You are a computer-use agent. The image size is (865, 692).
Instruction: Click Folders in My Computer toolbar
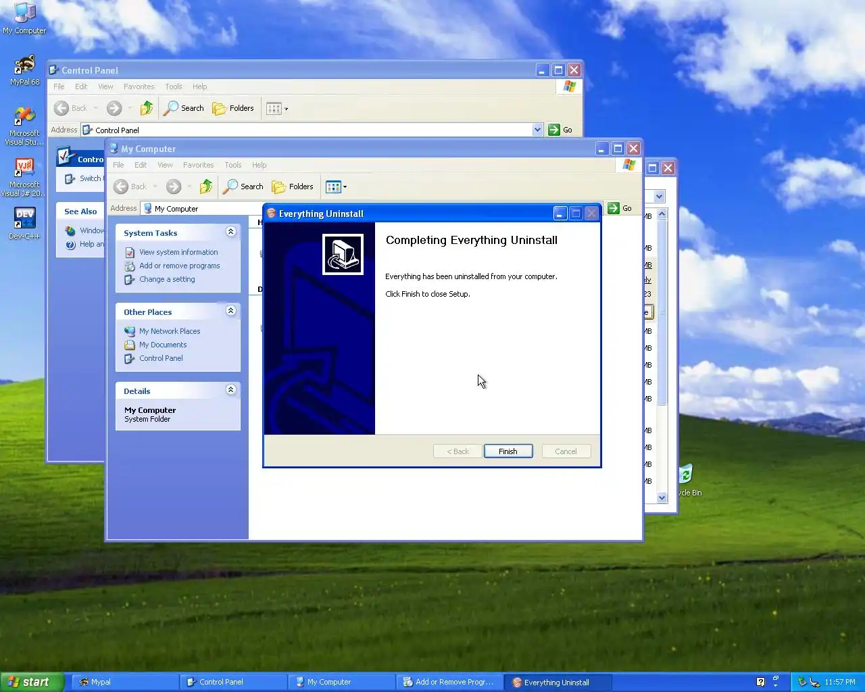click(x=293, y=187)
